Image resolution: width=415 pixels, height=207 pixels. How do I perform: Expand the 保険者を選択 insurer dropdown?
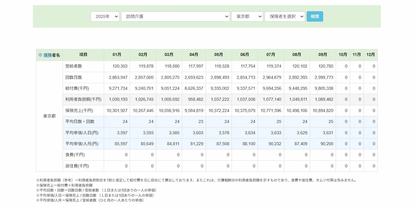click(x=285, y=17)
